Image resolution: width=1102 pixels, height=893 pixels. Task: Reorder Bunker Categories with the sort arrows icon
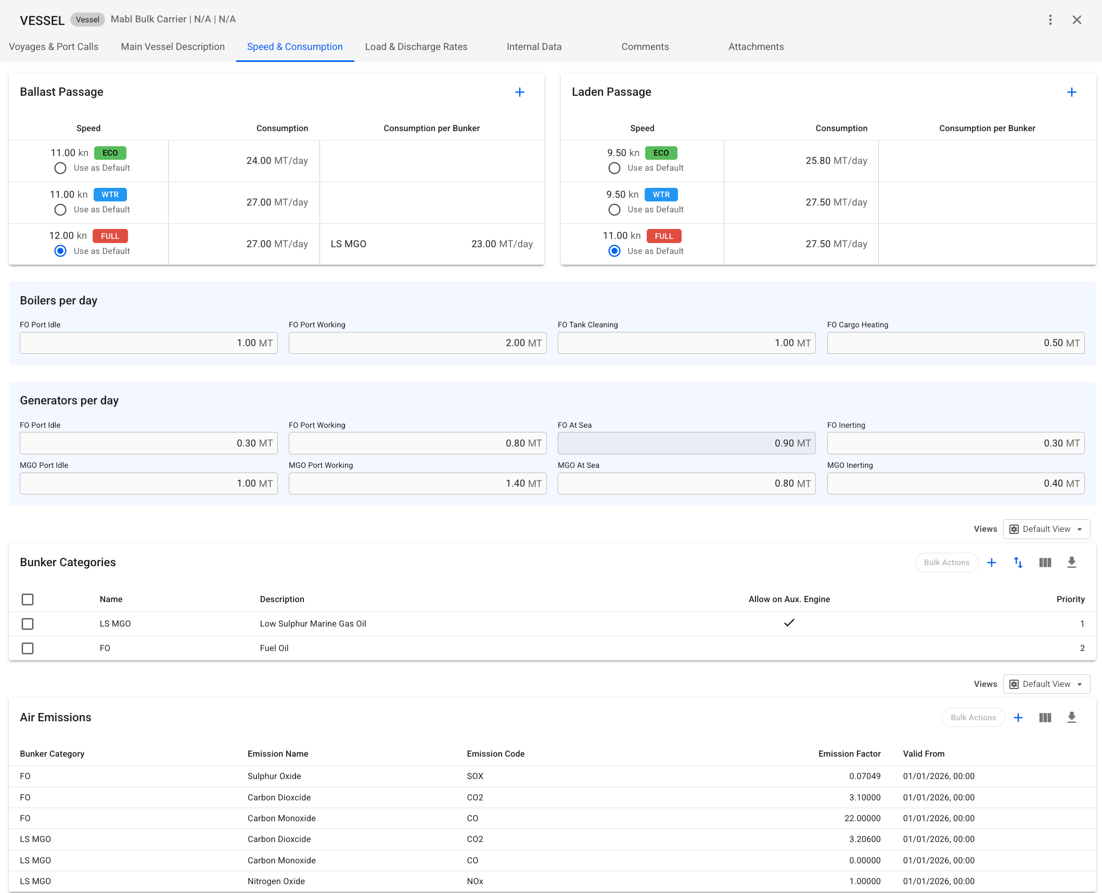(1018, 563)
